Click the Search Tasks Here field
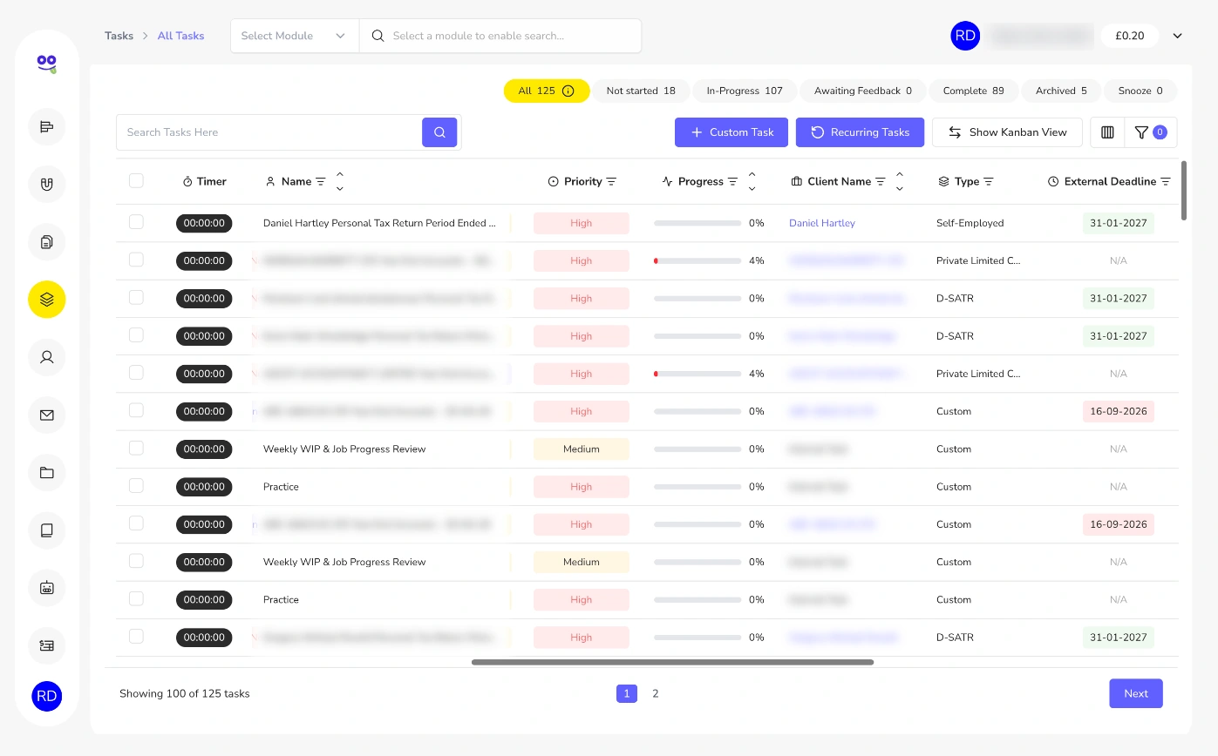The height and width of the screenshot is (756, 1218). pos(269,132)
